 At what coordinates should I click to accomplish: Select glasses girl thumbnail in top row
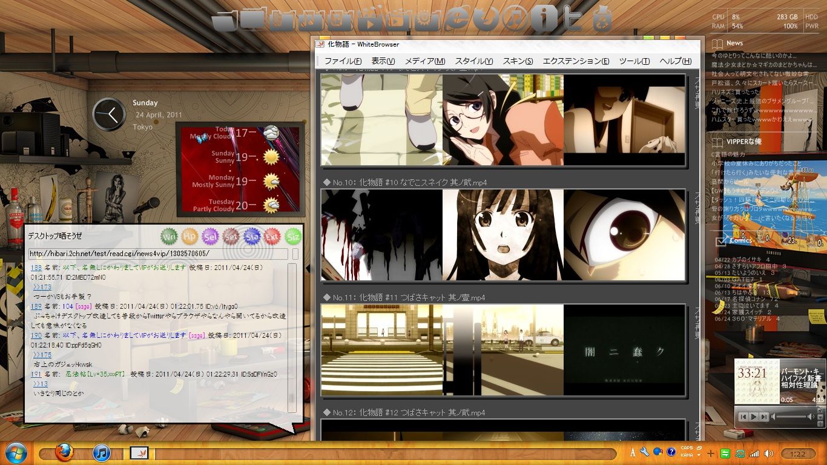503,120
